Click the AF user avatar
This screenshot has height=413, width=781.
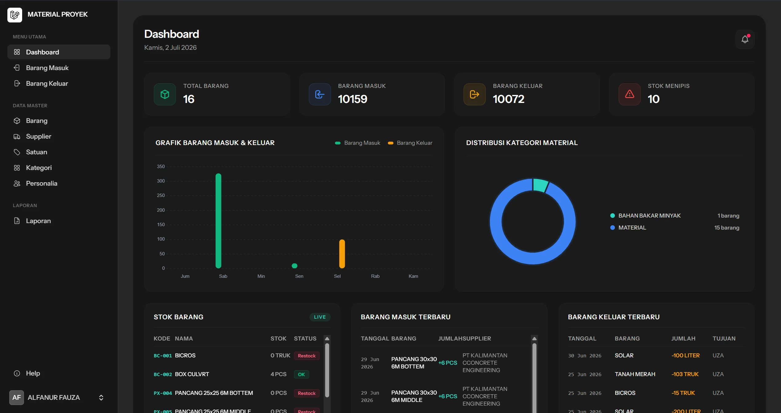click(17, 398)
